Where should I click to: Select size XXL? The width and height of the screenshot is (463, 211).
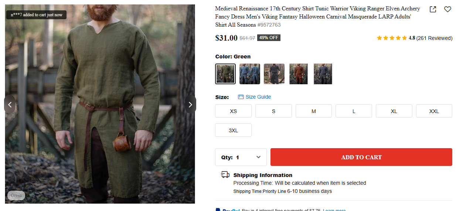[x=434, y=111]
